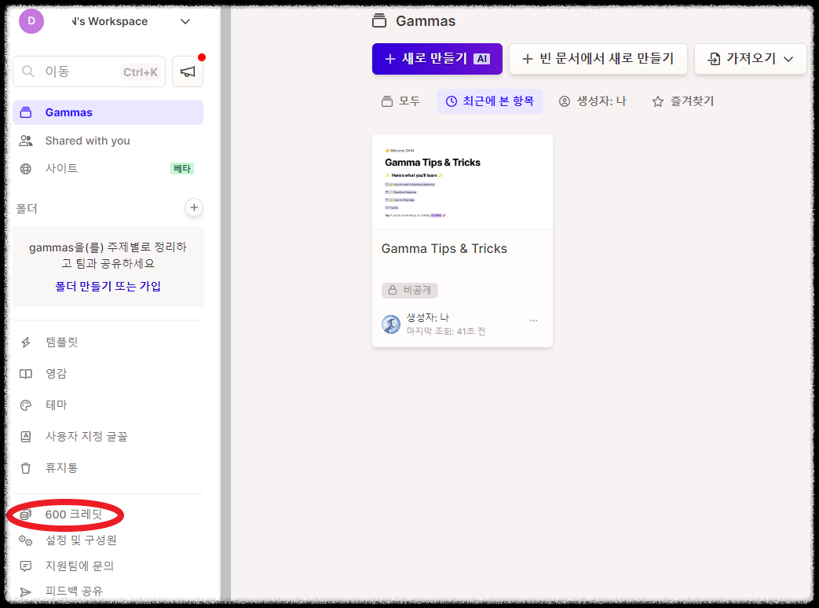Click 폴더 만들기 또는 가입 link
The height and width of the screenshot is (608, 819).
tap(107, 287)
